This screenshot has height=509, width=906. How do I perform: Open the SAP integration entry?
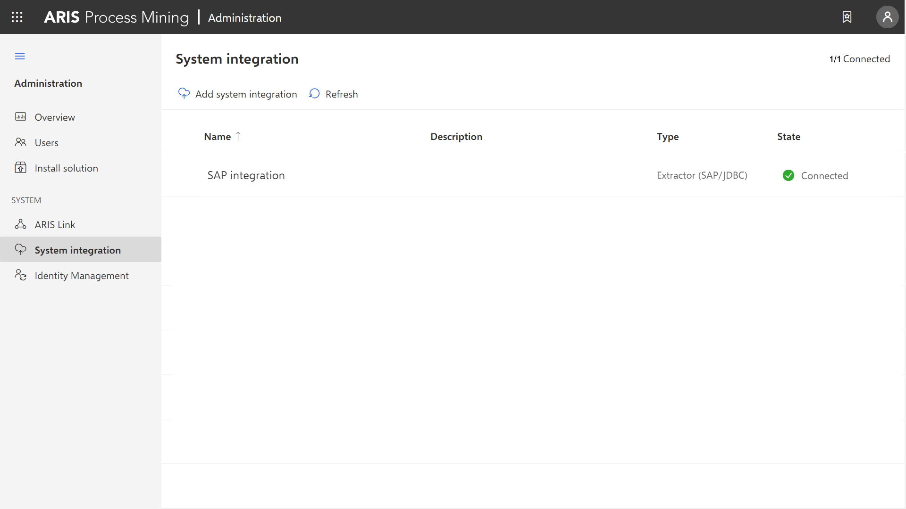coord(246,175)
